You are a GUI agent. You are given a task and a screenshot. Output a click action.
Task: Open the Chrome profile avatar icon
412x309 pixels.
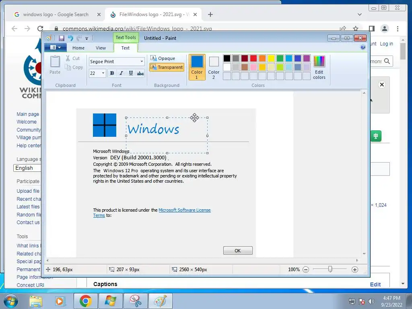(385, 29)
